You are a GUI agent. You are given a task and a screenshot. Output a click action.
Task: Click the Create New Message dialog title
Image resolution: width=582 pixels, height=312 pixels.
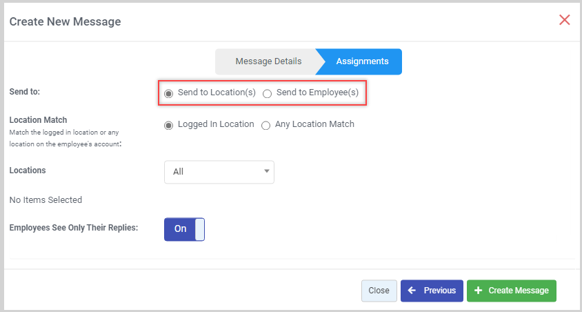[x=65, y=21]
